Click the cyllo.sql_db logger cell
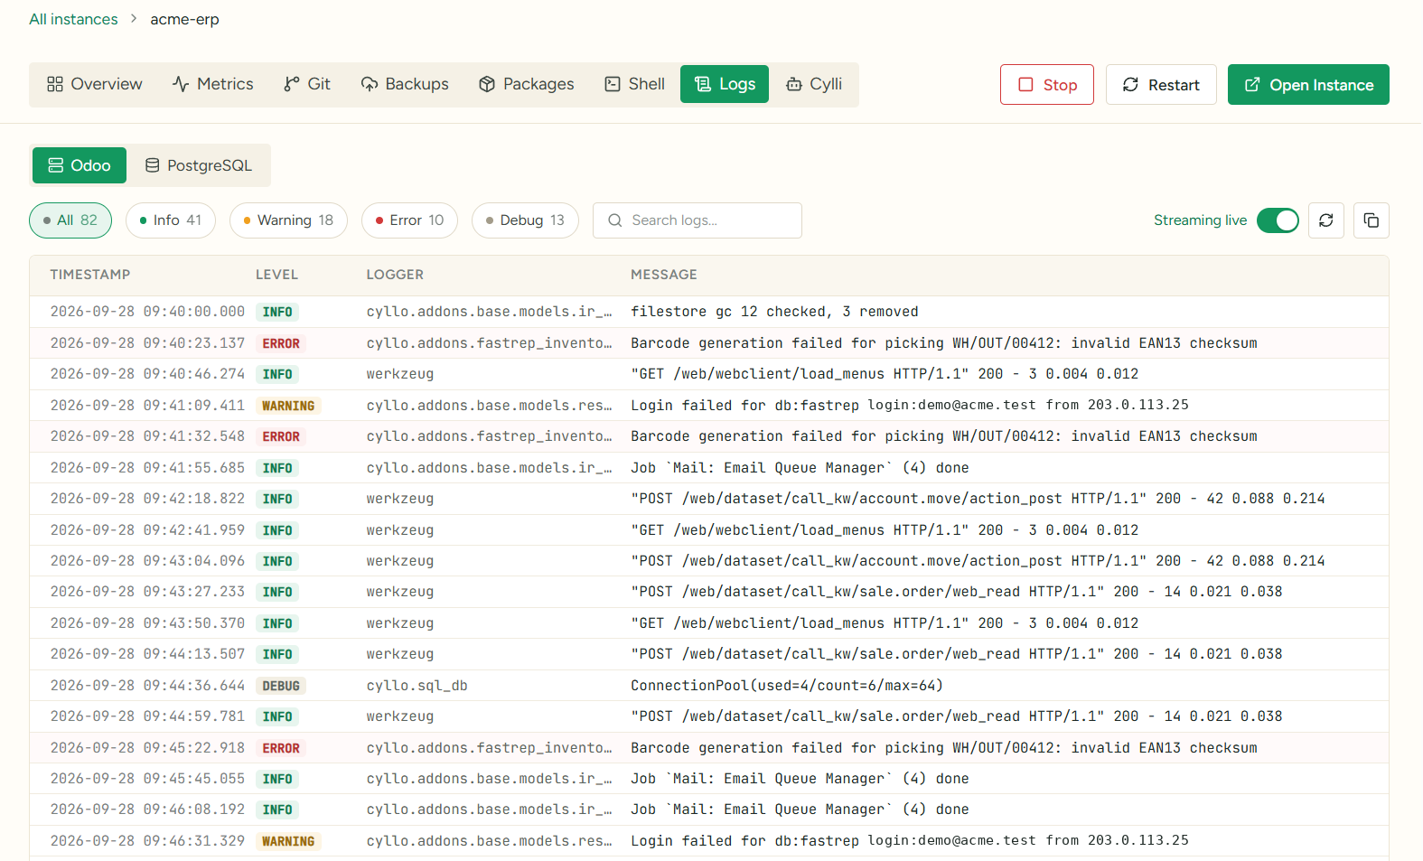This screenshot has width=1423, height=861. [417, 686]
